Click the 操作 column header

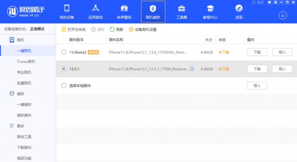(x=251, y=40)
